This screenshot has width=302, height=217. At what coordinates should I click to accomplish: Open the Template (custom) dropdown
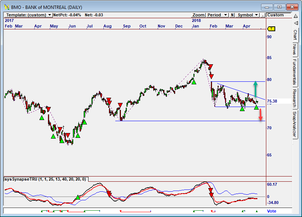coord(28,15)
